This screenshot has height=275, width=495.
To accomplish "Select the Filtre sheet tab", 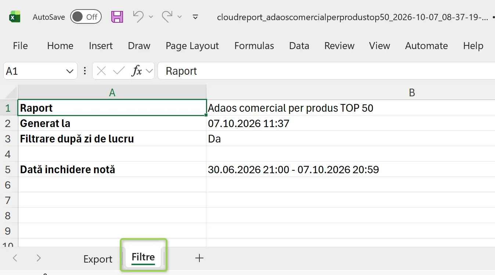I will 143,257.
